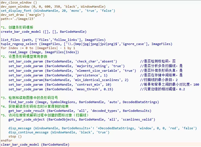Click comment '//元素边缘的相对阈值，0.2'
This screenshot has width=201, height=147.
pos(162,89)
